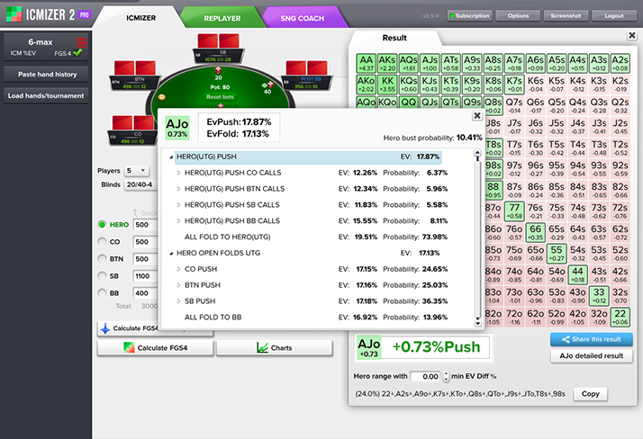Open AJo detailed result

click(592, 356)
